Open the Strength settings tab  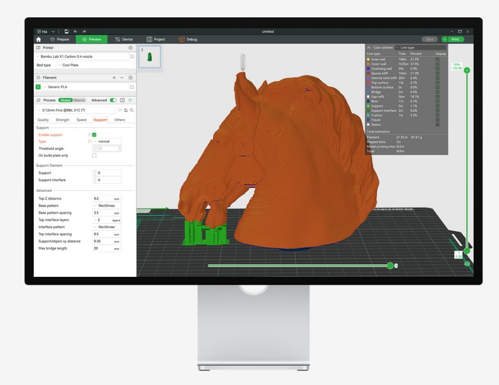point(62,120)
